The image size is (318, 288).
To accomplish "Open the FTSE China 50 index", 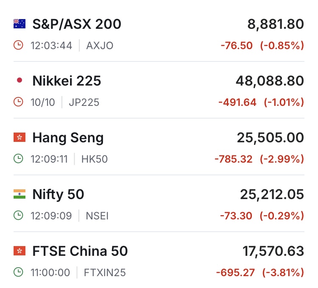I will [x=80, y=251].
